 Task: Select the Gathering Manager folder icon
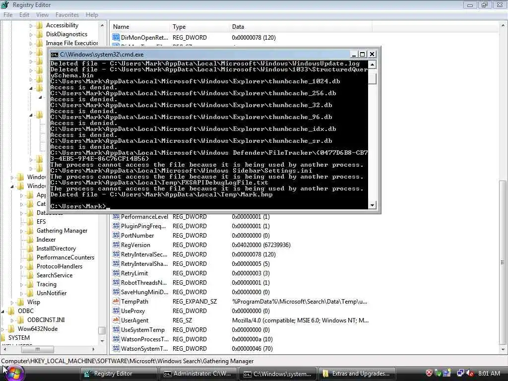click(30, 231)
